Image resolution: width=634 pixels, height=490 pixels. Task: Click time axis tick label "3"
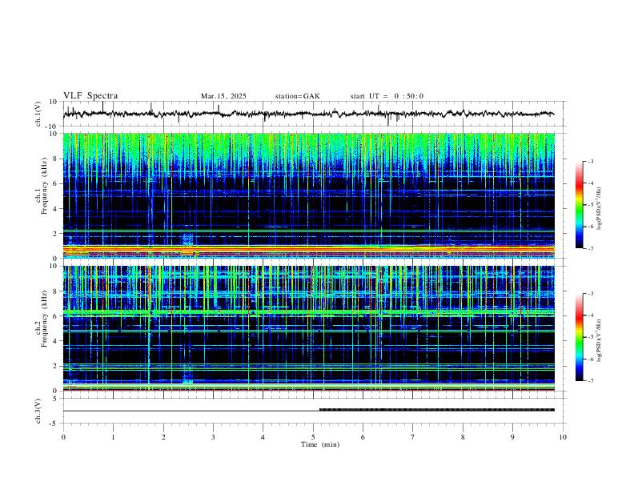click(x=213, y=437)
